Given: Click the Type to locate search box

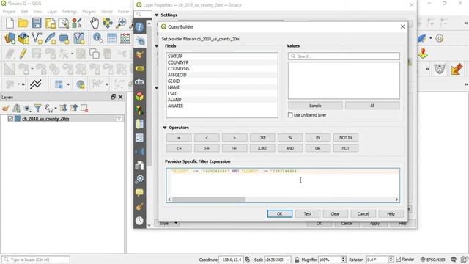Looking at the screenshot, I should tap(36, 260).
